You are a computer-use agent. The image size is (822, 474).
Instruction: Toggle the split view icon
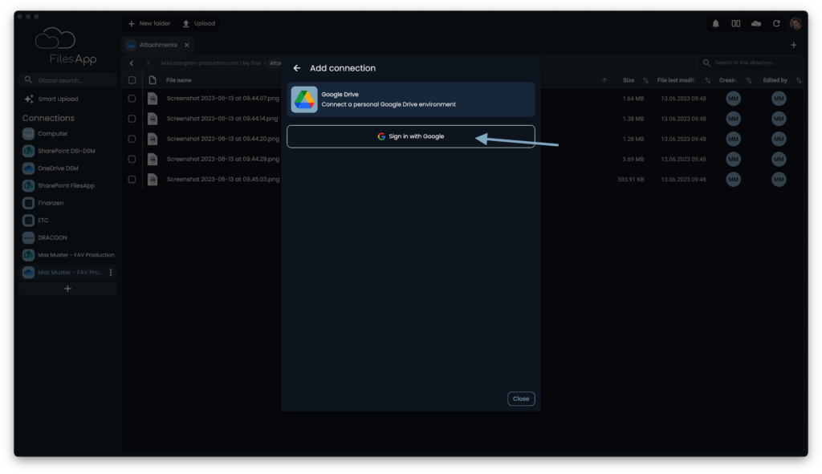click(736, 23)
